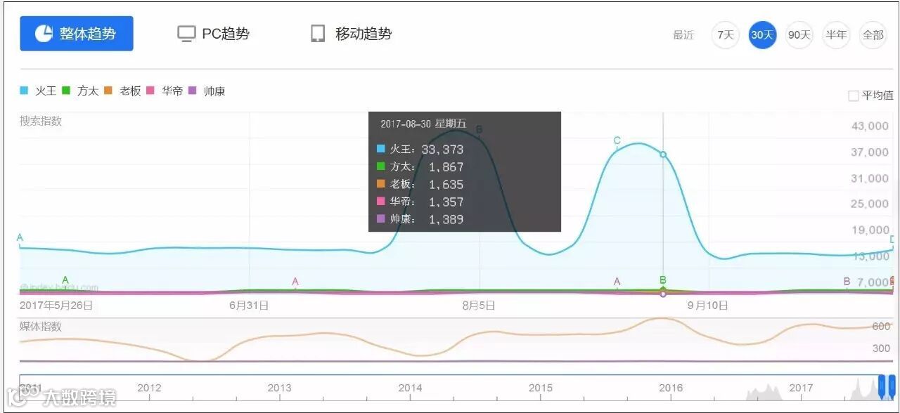The width and height of the screenshot is (900, 413).
Task: Click the 9月10日 date label on axis
Action: point(708,306)
